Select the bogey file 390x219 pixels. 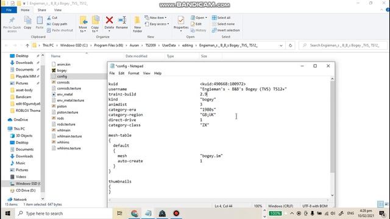point(62,71)
